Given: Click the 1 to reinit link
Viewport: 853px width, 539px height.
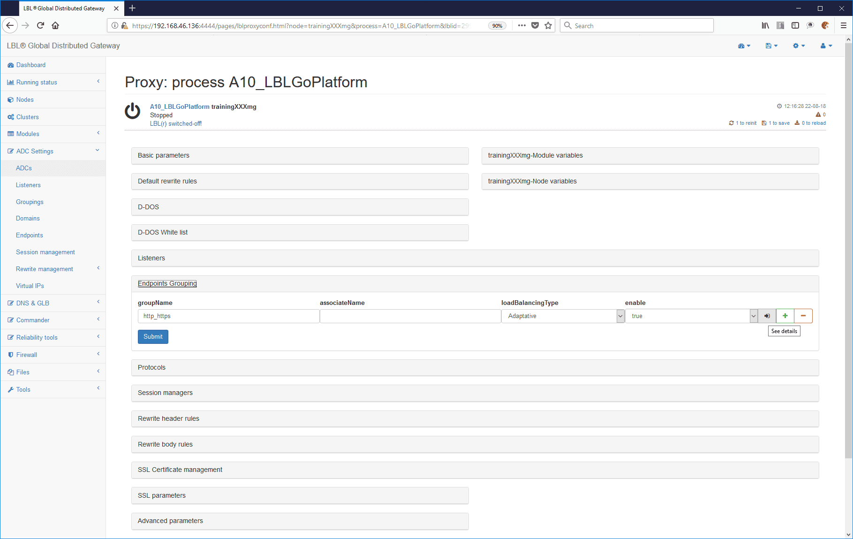Looking at the screenshot, I should coord(743,123).
